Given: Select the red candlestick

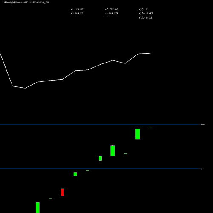Looking at the screenshot, I should pos(63,192).
